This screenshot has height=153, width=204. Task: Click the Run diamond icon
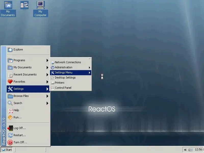point(10,118)
